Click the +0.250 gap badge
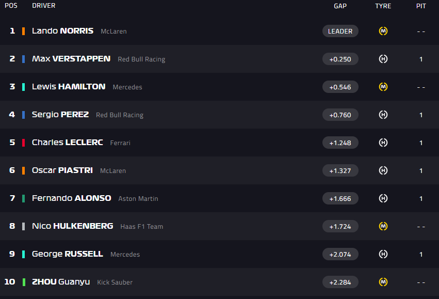This screenshot has width=439, height=299. pyautogui.click(x=340, y=59)
